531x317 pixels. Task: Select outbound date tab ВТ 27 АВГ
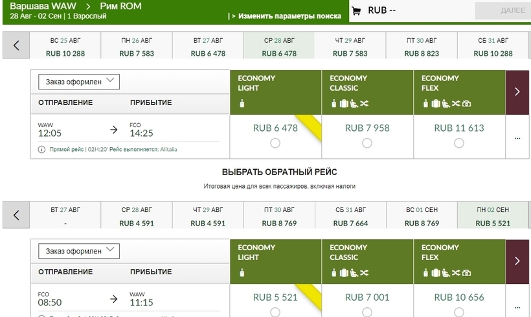pyautogui.click(x=208, y=46)
